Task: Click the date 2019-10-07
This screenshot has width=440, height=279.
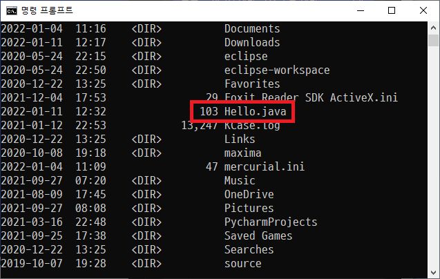Action: click(32, 264)
